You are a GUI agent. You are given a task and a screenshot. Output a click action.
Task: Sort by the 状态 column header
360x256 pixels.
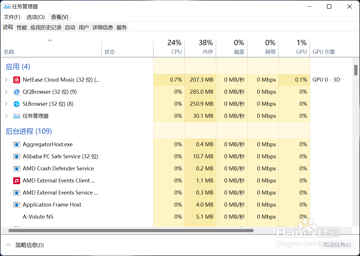click(x=127, y=47)
